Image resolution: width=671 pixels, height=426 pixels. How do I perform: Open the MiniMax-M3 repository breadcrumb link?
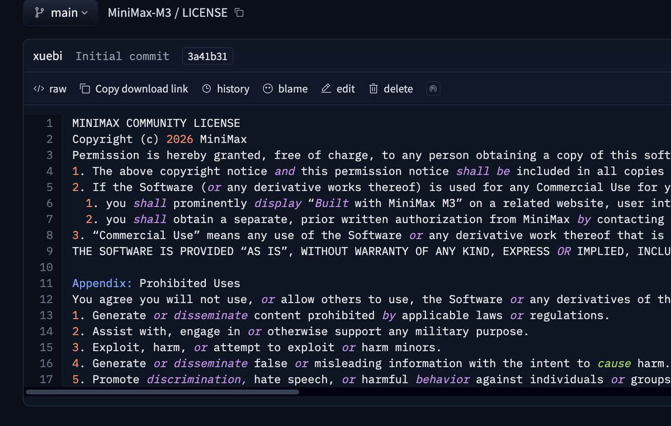click(139, 12)
